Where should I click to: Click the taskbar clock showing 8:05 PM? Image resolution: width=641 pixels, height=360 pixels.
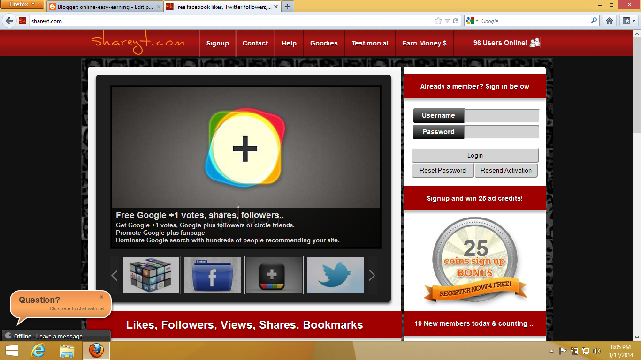[620, 351]
